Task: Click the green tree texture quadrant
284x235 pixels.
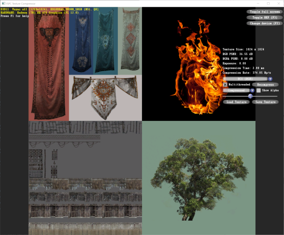Action: pos(199,178)
